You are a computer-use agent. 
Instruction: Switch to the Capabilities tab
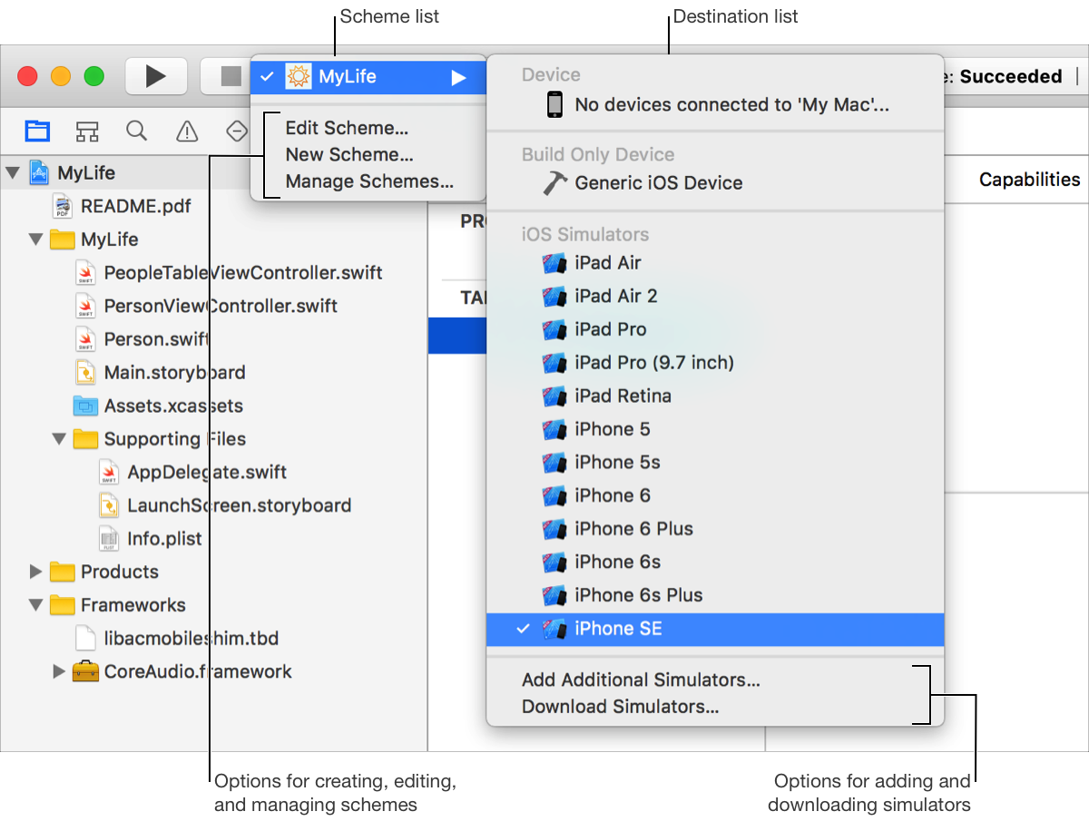click(x=1029, y=180)
